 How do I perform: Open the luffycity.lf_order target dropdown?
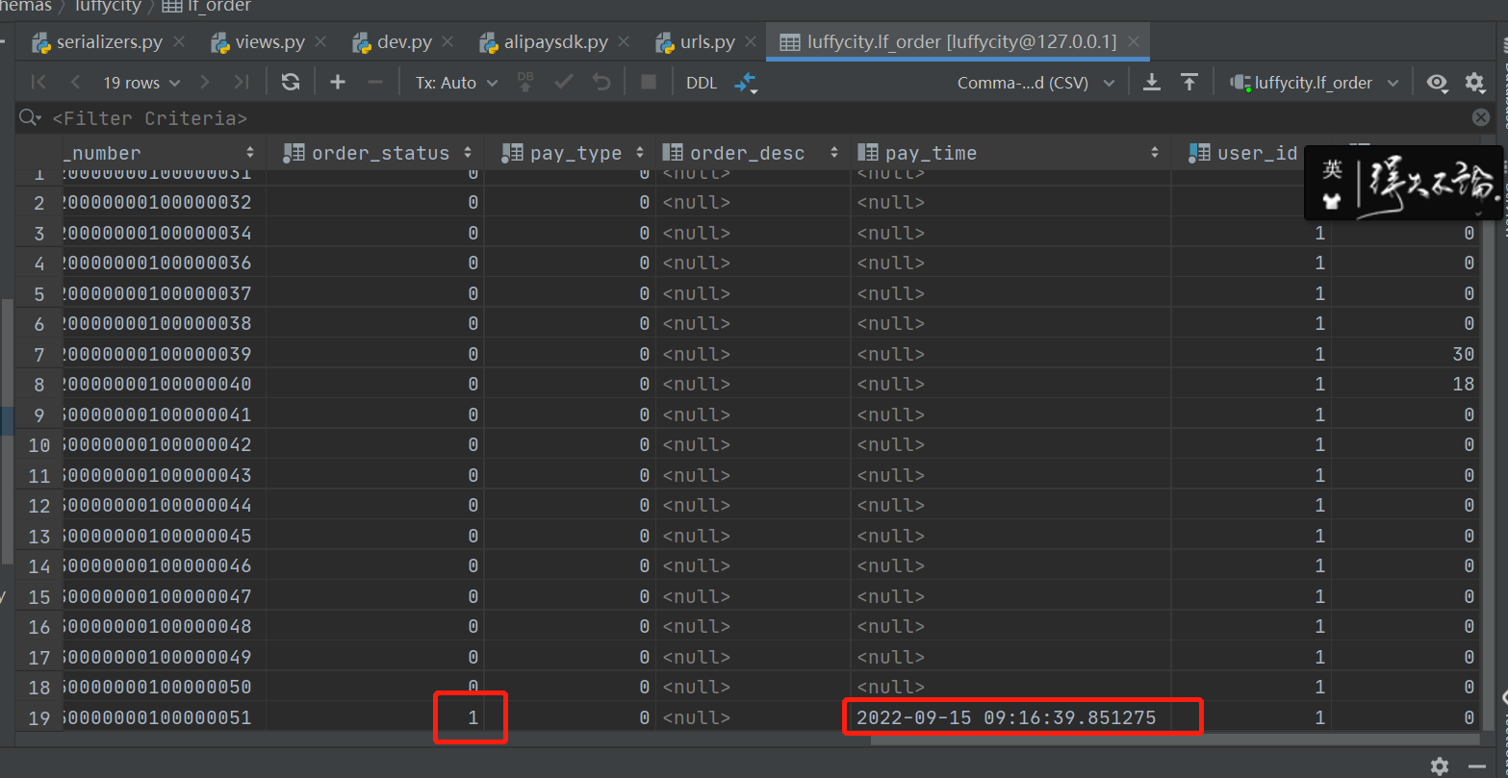[1316, 83]
